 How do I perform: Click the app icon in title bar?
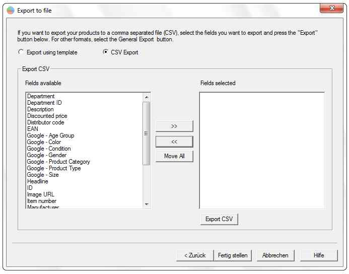tap(11, 10)
